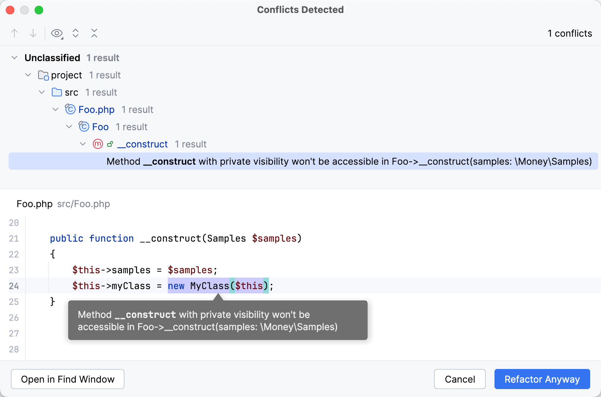Viewport: 601px width, 397px height.
Task: Toggle the Foo class icon in tree
Action: pos(84,127)
